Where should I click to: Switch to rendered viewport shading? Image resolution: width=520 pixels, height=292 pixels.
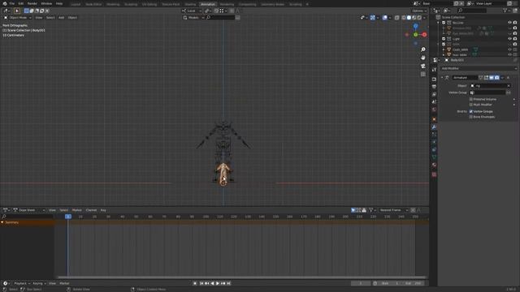(419, 18)
